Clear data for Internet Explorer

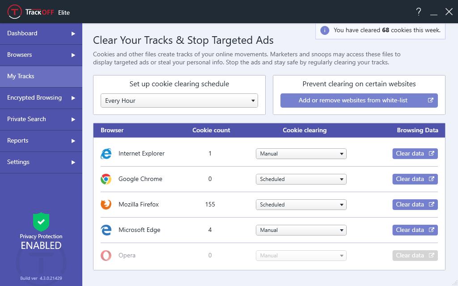(x=415, y=154)
